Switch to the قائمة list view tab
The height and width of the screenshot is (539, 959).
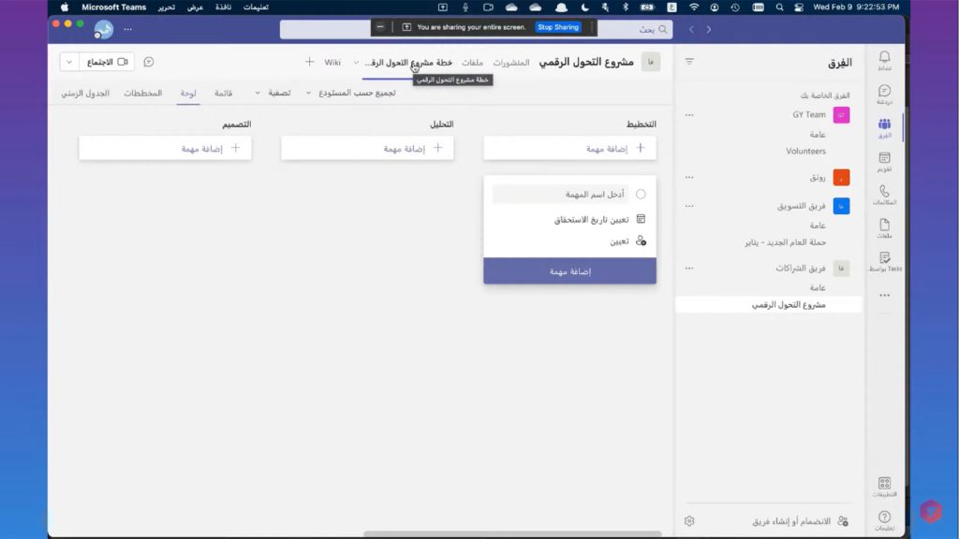[223, 93]
